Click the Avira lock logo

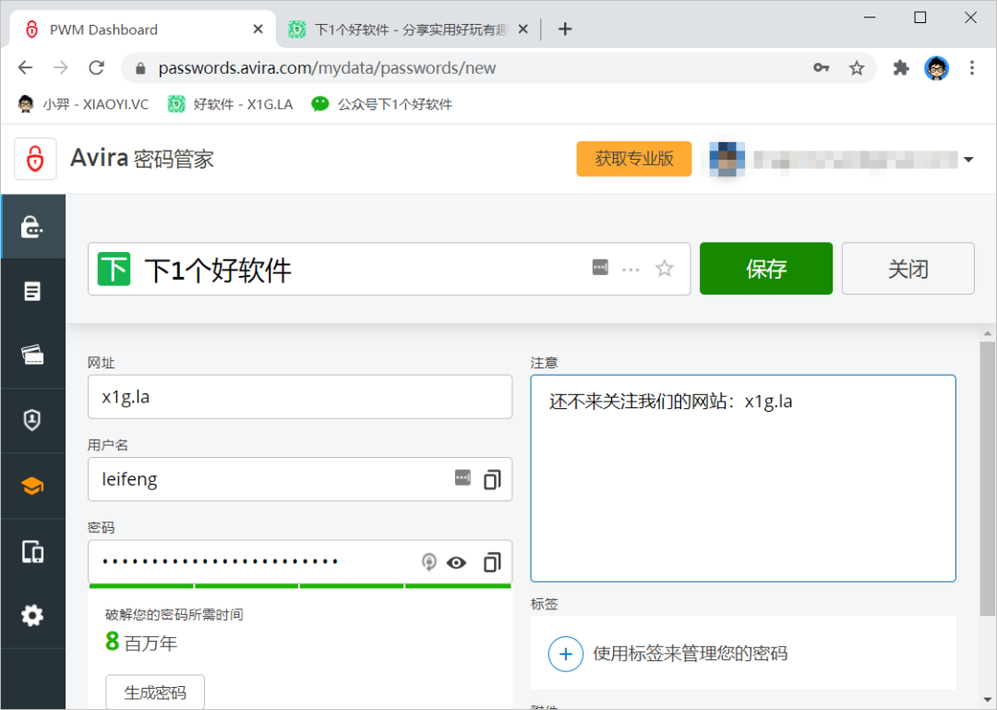point(36,159)
